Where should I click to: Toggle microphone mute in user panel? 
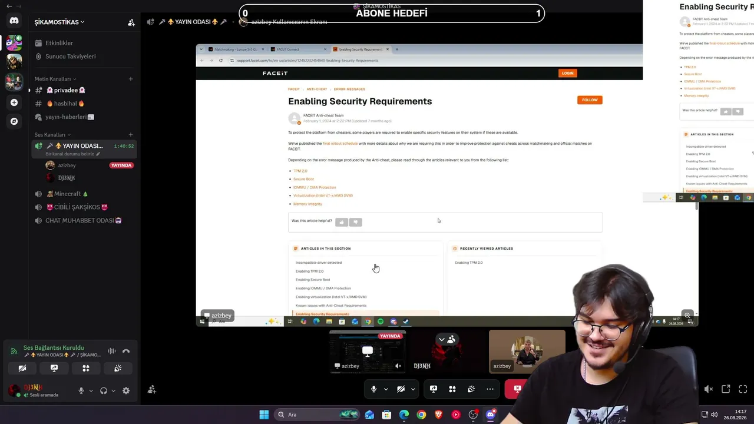(x=81, y=390)
